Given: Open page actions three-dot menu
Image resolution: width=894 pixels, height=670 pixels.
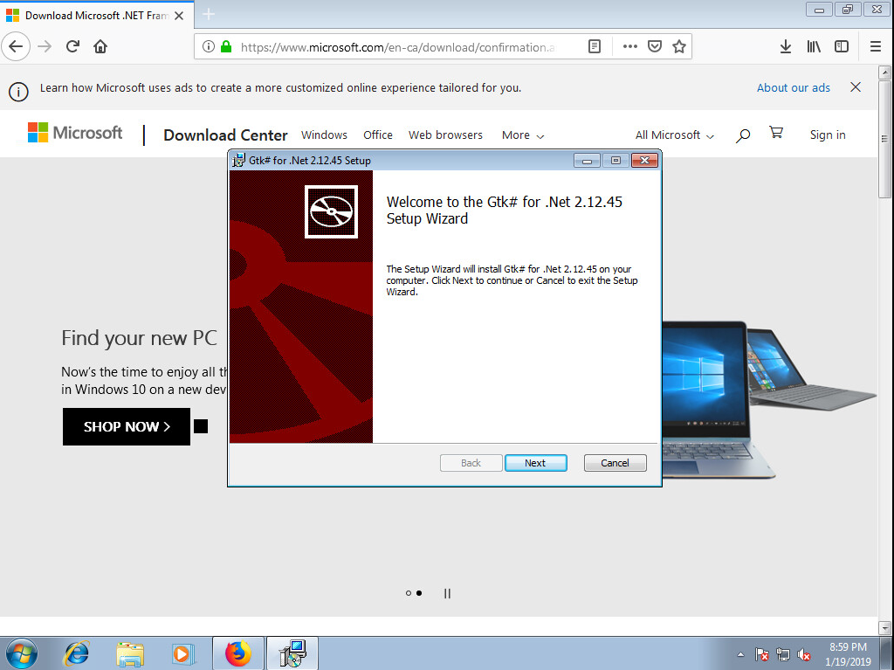Looking at the screenshot, I should (630, 47).
